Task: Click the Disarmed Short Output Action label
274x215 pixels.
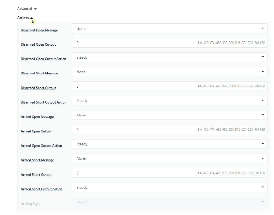Action: pos(43,102)
